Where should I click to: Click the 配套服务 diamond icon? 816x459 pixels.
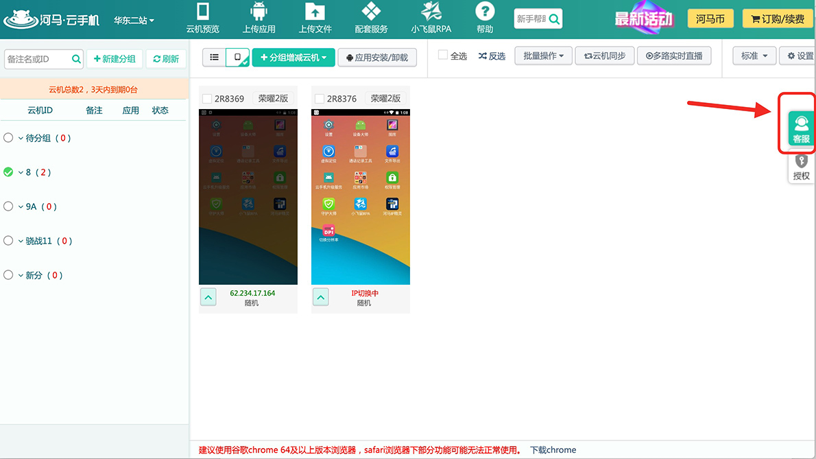pos(371,12)
